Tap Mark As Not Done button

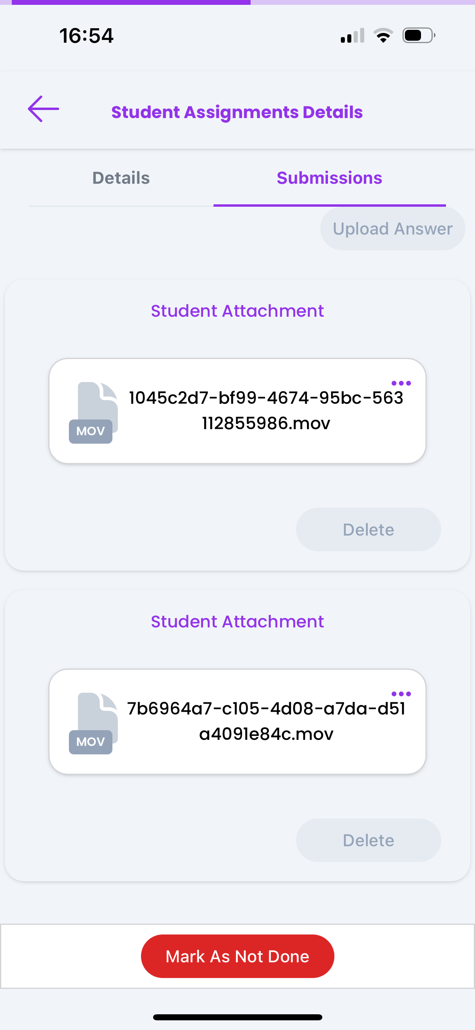click(x=237, y=956)
